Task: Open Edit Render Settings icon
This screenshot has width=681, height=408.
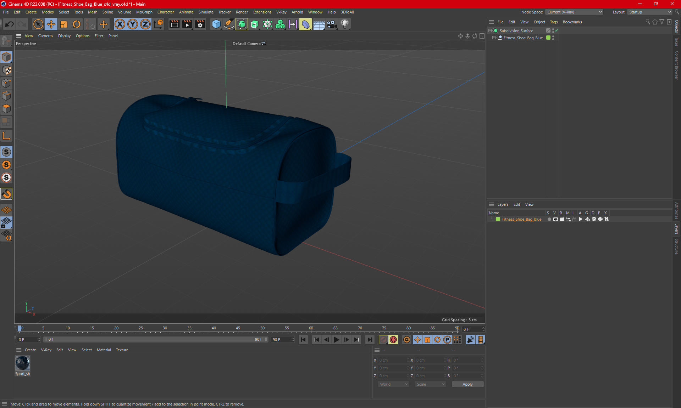Action: click(200, 24)
